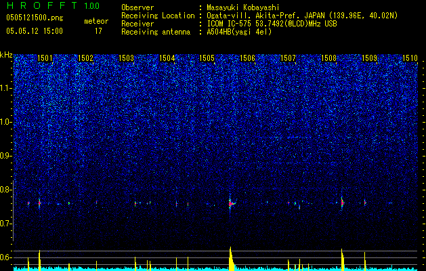The height and width of the screenshot is (271, 426).
Task: Click the 1503 time marker
Action: tap(127, 58)
